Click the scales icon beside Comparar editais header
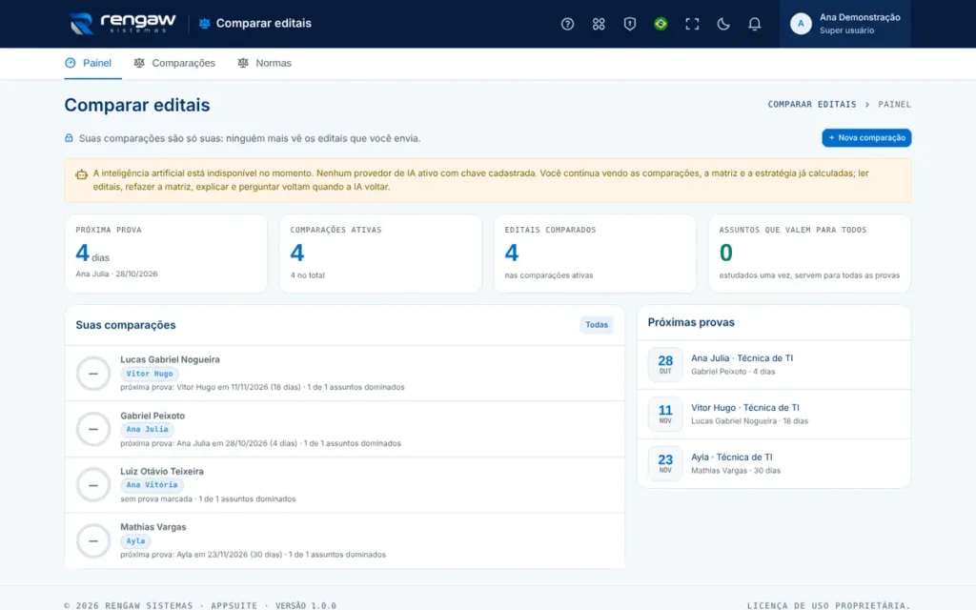 [x=204, y=24]
